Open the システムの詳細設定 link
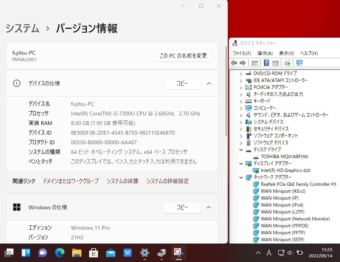 coord(167,181)
